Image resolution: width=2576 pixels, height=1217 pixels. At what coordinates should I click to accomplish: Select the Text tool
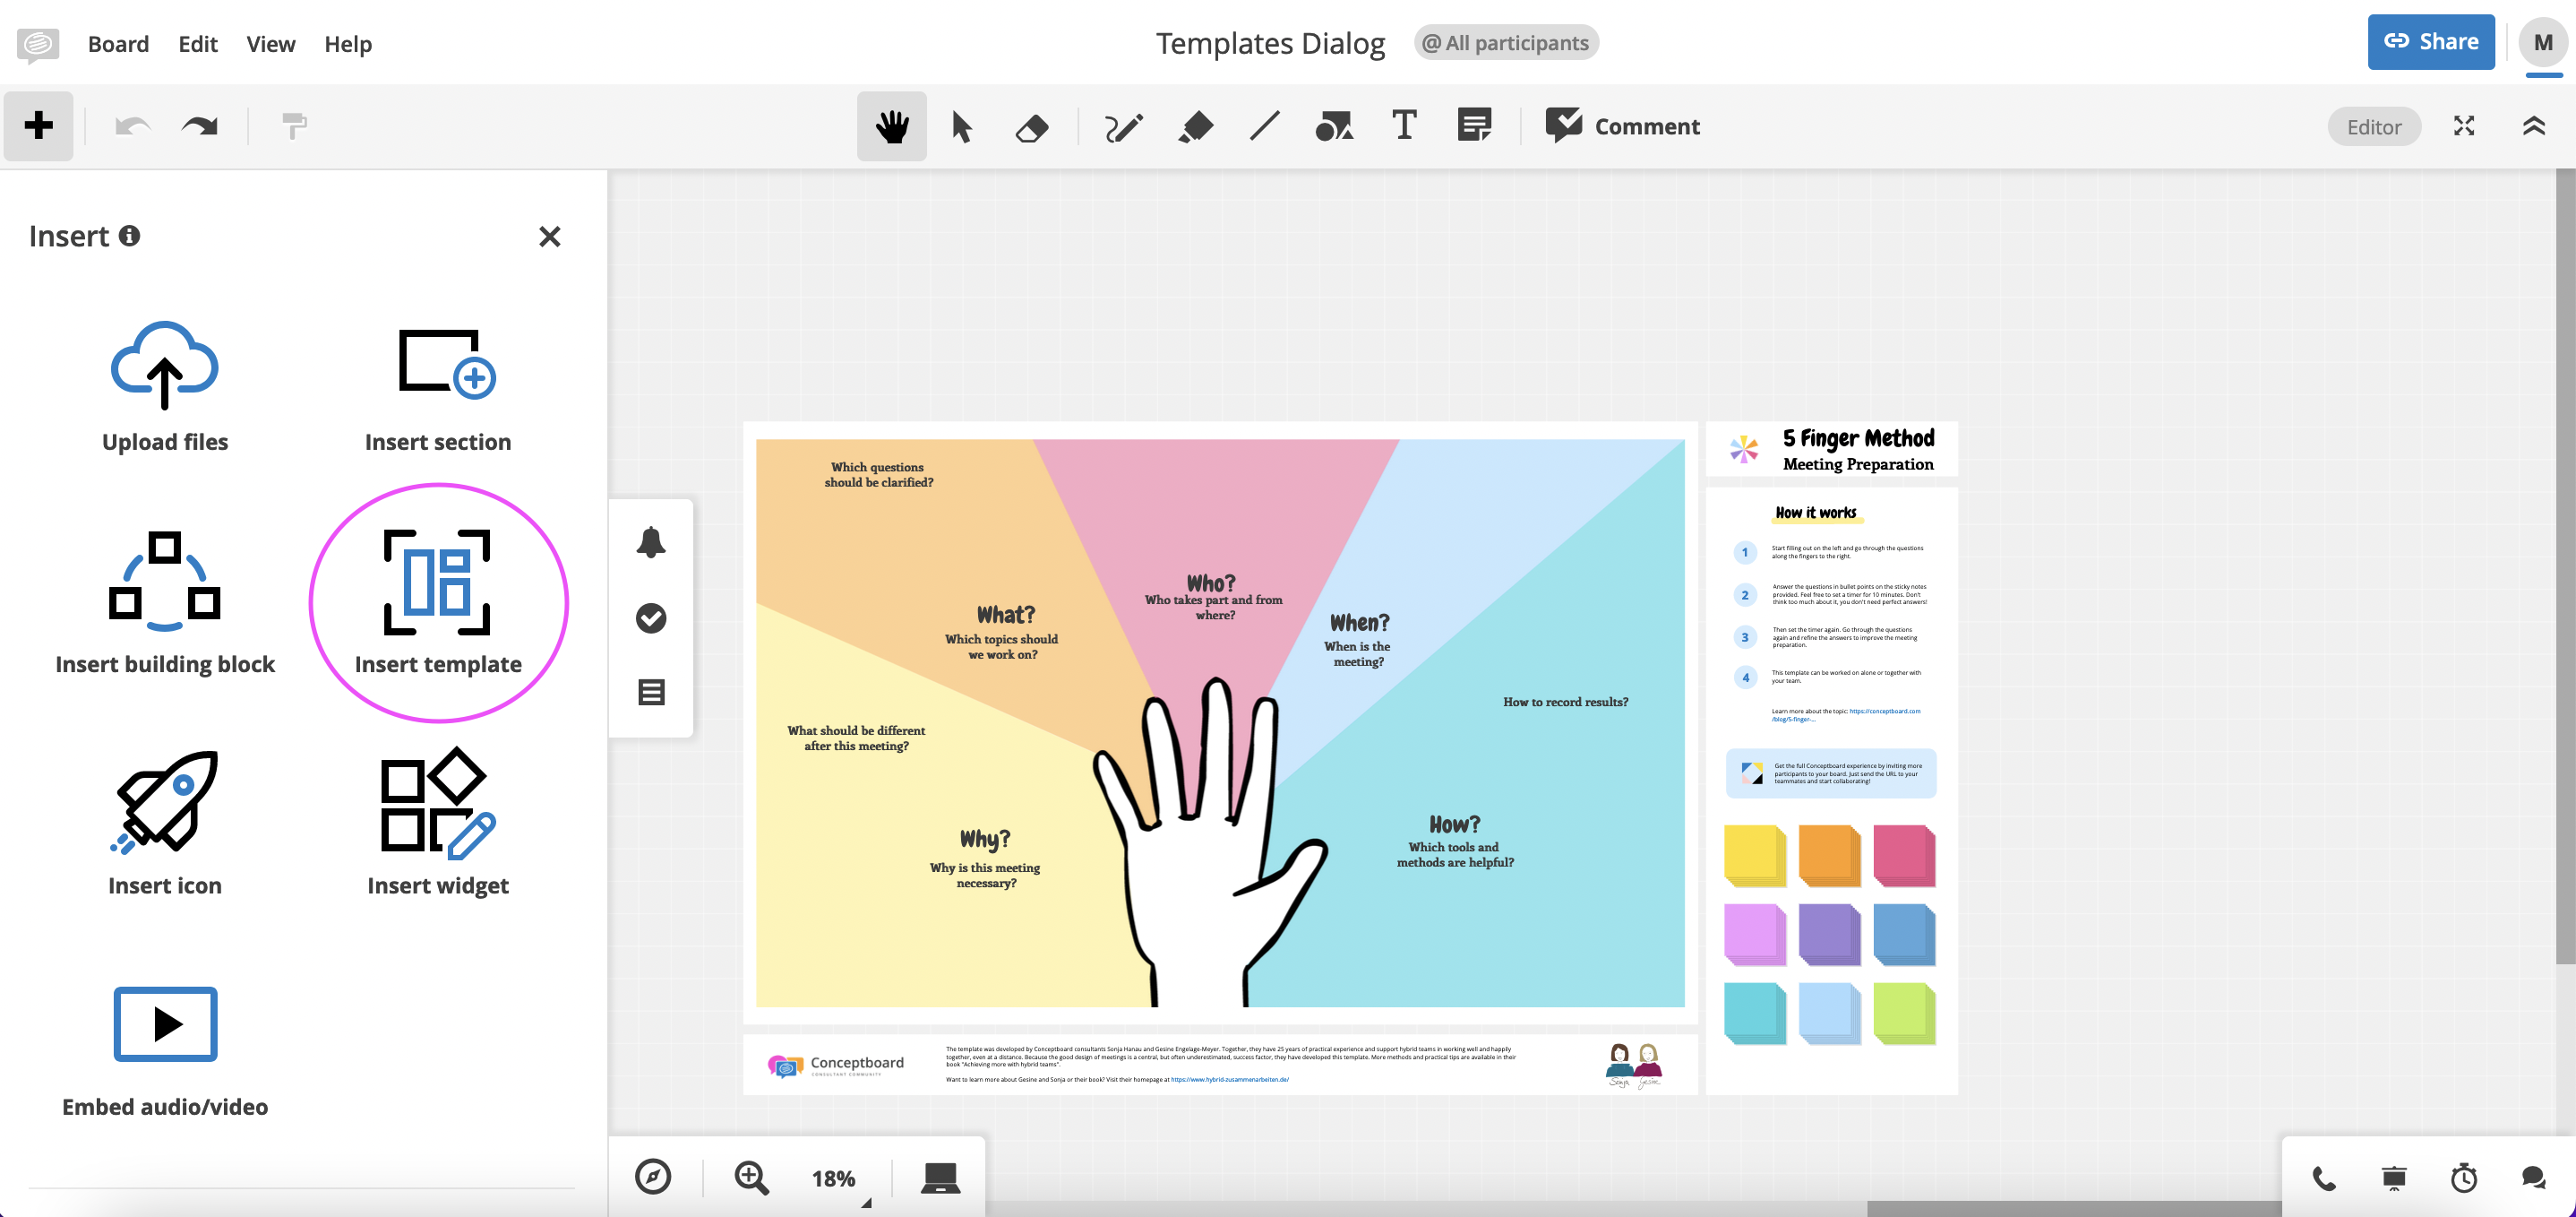click(x=1404, y=126)
